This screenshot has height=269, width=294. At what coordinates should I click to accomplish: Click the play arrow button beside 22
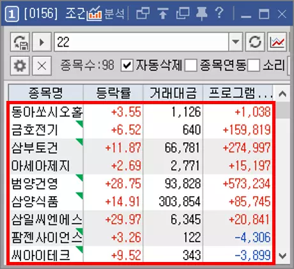click(42, 42)
